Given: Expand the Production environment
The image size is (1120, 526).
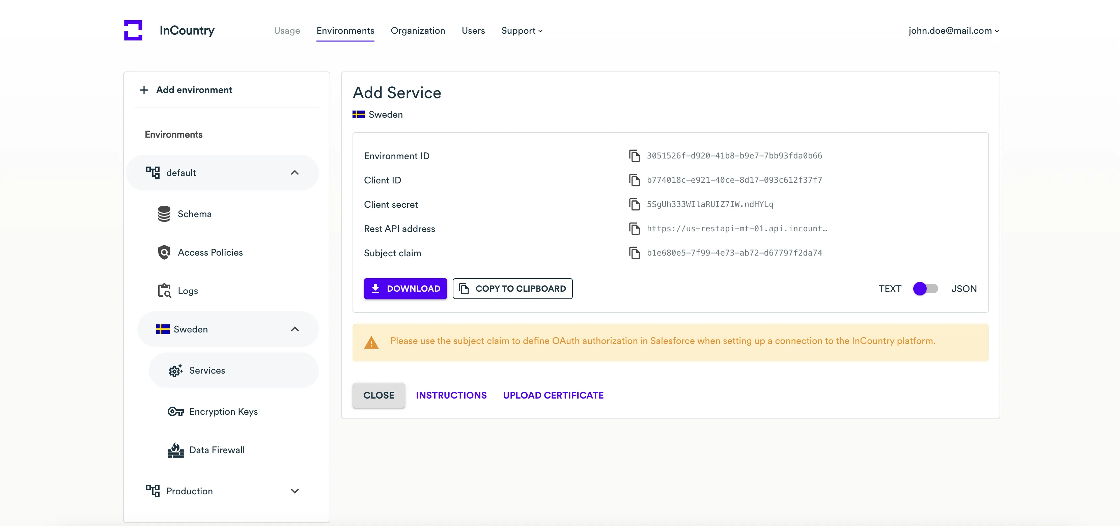Looking at the screenshot, I should [x=295, y=491].
